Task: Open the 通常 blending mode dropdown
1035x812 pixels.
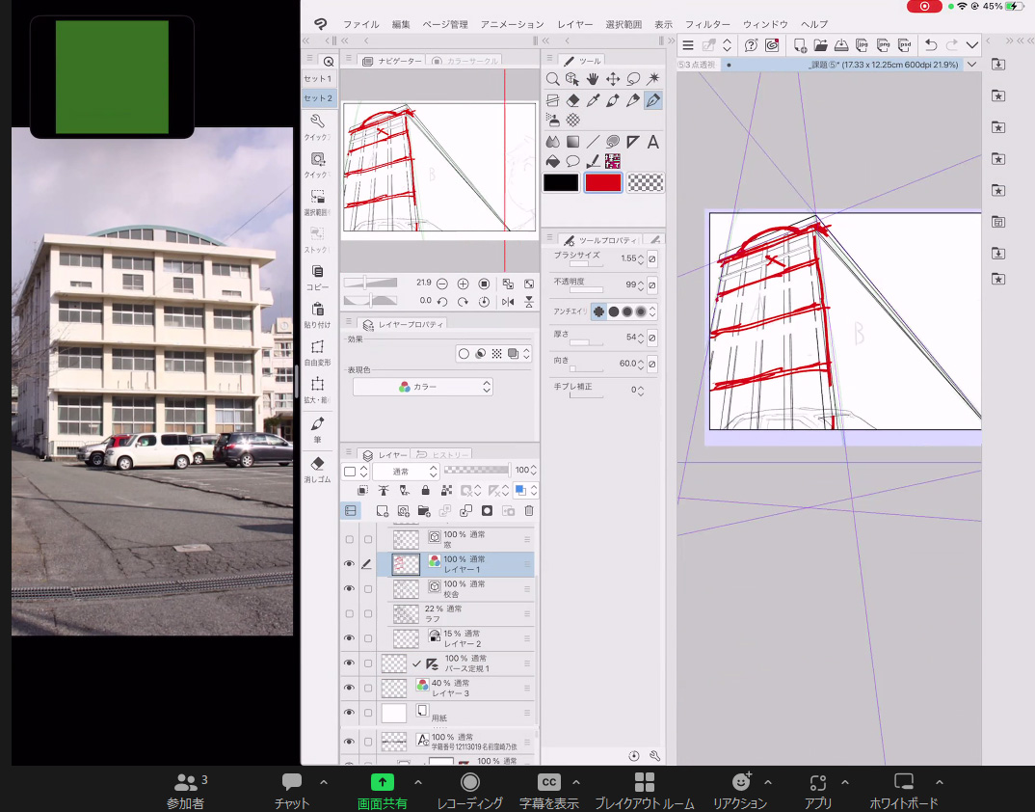Action: pyautogui.click(x=406, y=472)
